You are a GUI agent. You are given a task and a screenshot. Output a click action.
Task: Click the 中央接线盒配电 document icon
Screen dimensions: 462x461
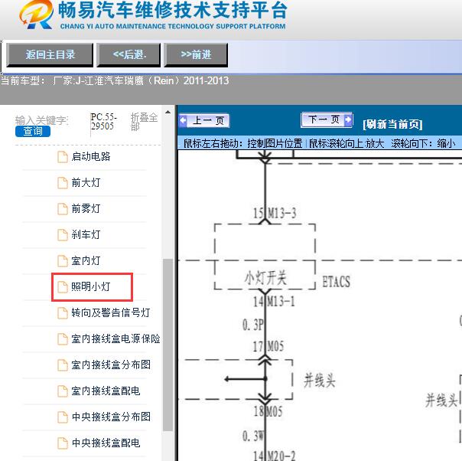[63, 443]
